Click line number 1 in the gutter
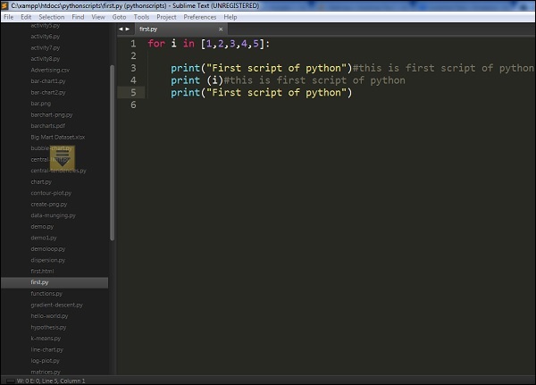This screenshot has width=536, height=385. (133, 44)
